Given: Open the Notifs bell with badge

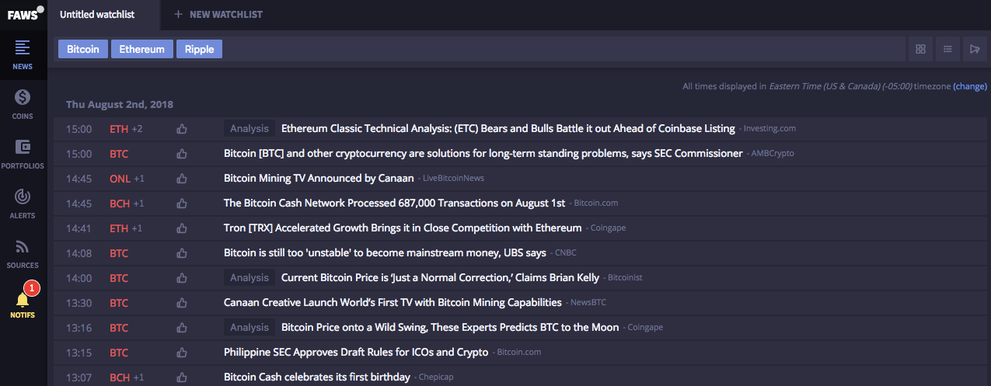Looking at the screenshot, I should (x=23, y=303).
